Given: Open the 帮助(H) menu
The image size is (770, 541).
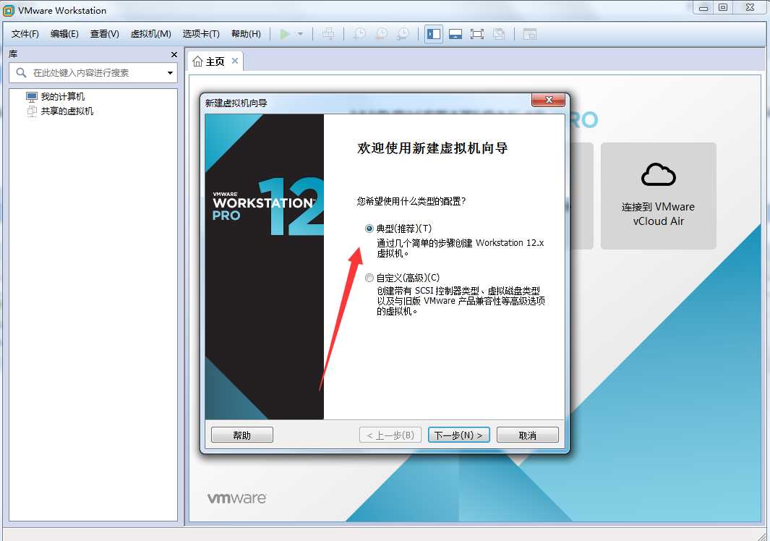Looking at the screenshot, I should coord(246,34).
